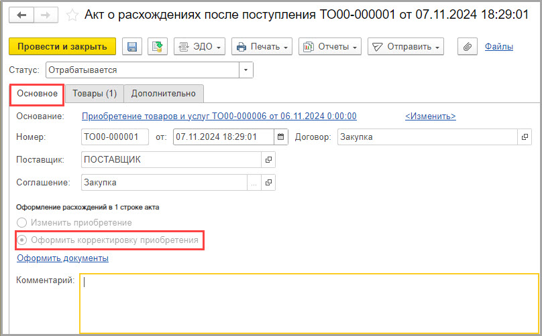Go forward with the right arrow button
542x336 pixels.
[46, 15]
